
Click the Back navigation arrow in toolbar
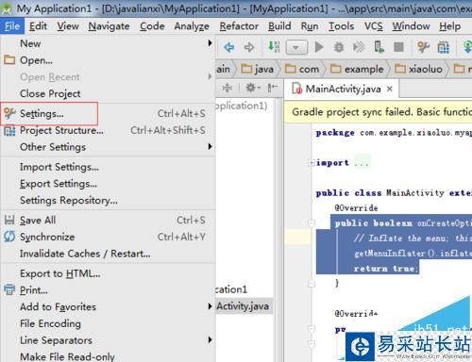pos(228,47)
